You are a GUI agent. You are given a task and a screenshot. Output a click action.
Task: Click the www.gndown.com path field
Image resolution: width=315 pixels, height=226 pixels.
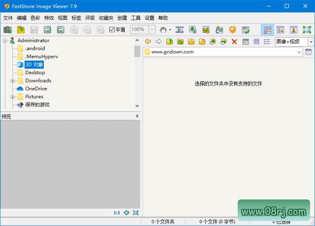(221, 52)
